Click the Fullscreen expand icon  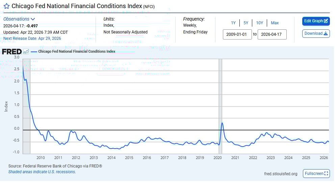[326, 174]
